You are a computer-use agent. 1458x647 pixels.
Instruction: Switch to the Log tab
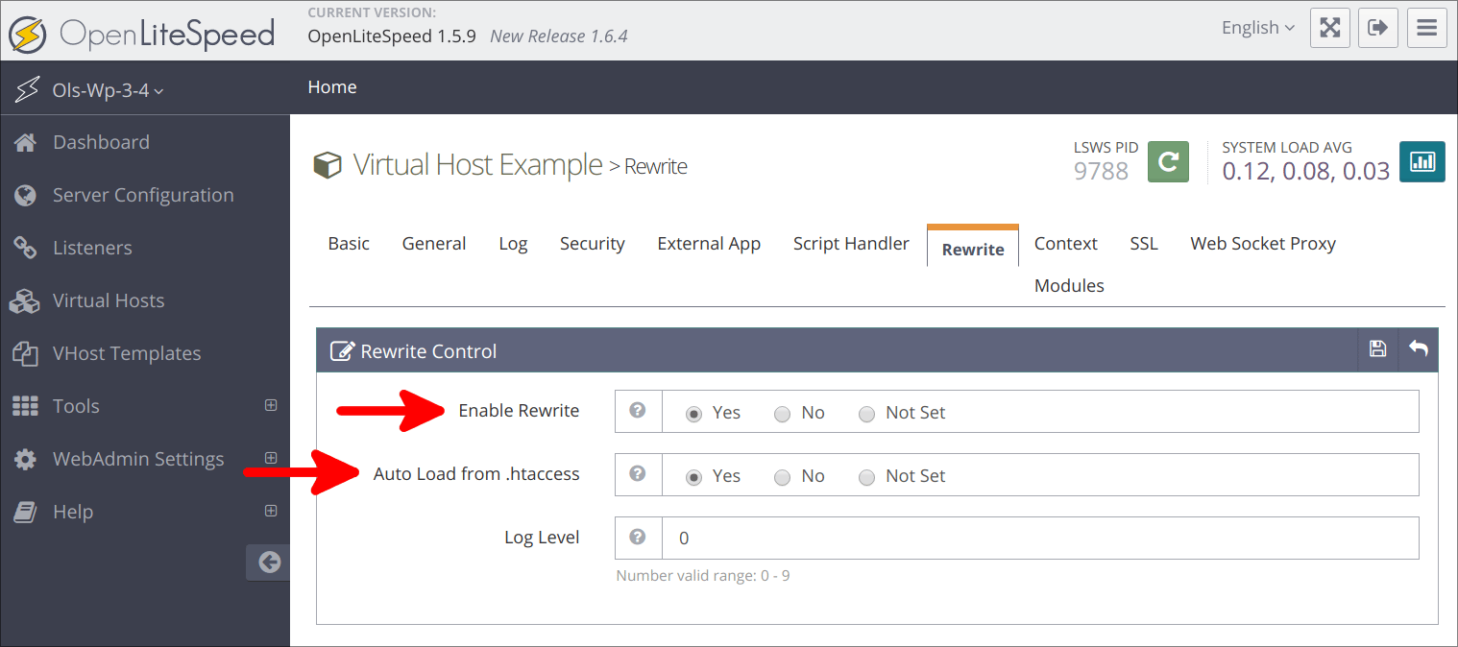coord(513,244)
